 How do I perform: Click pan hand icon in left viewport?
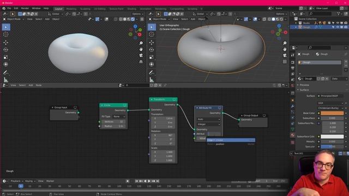click(x=141, y=50)
